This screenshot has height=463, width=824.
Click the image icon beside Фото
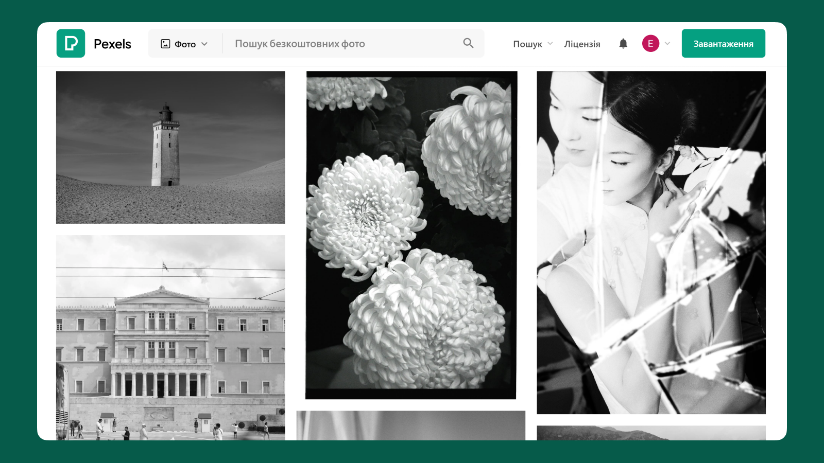coord(165,44)
